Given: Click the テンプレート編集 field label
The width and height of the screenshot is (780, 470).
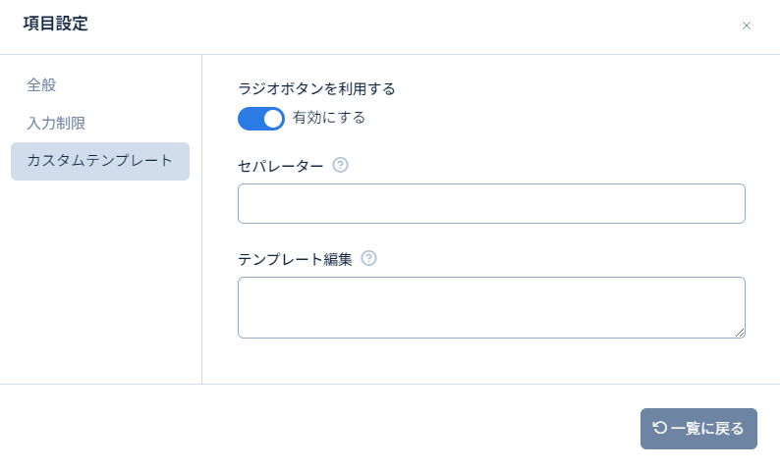Looking at the screenshot, I should (x=295, y=260).
